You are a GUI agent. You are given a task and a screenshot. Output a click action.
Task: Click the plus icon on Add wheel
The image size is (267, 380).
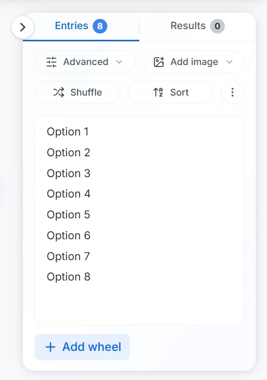pos(50,347)
